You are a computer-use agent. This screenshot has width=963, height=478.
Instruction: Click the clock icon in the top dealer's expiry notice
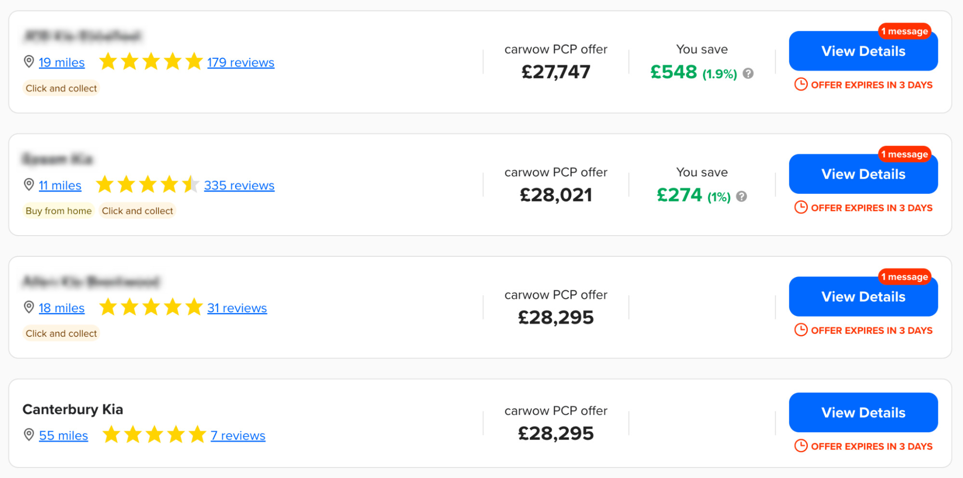pyautogui.click(x=801, y=84)
